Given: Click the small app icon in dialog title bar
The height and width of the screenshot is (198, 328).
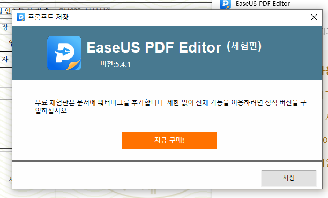Looking at the screenshot, I should [21, 17].
